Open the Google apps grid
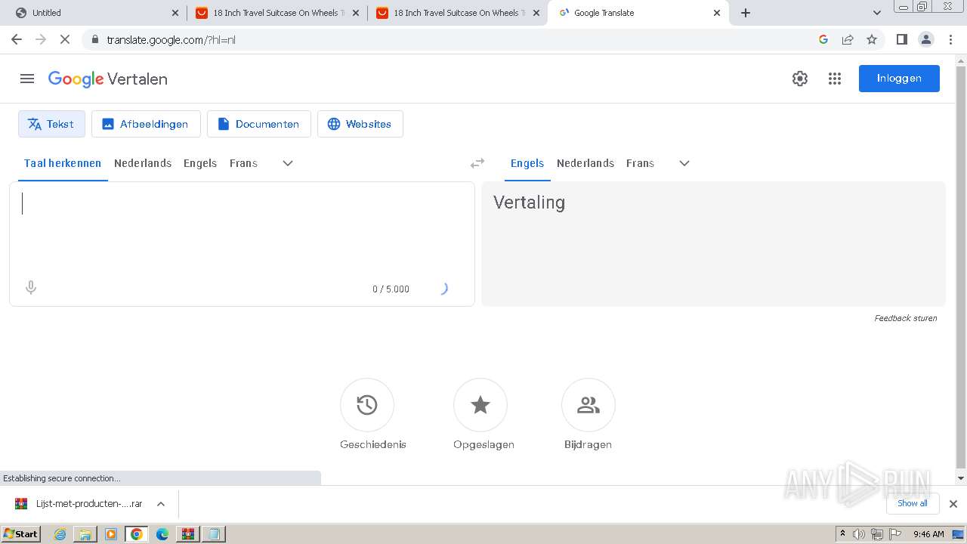Image resolution: width=967 pixels, height=544 pixels. (x=835, y=79)
